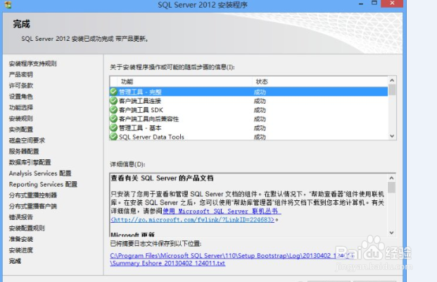This screenshot has height=282, width=437.
Task: Close the SQL Server 2012 setup window
Action: pos(392,4)
